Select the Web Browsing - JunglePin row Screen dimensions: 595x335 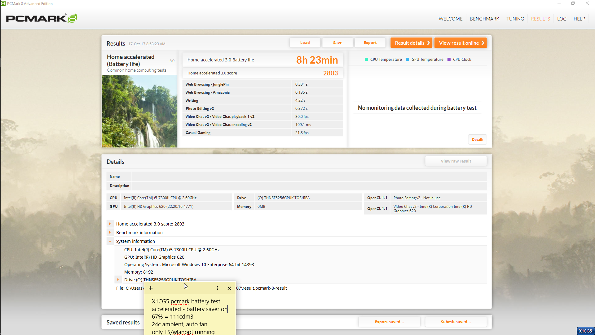click(263, 84)
